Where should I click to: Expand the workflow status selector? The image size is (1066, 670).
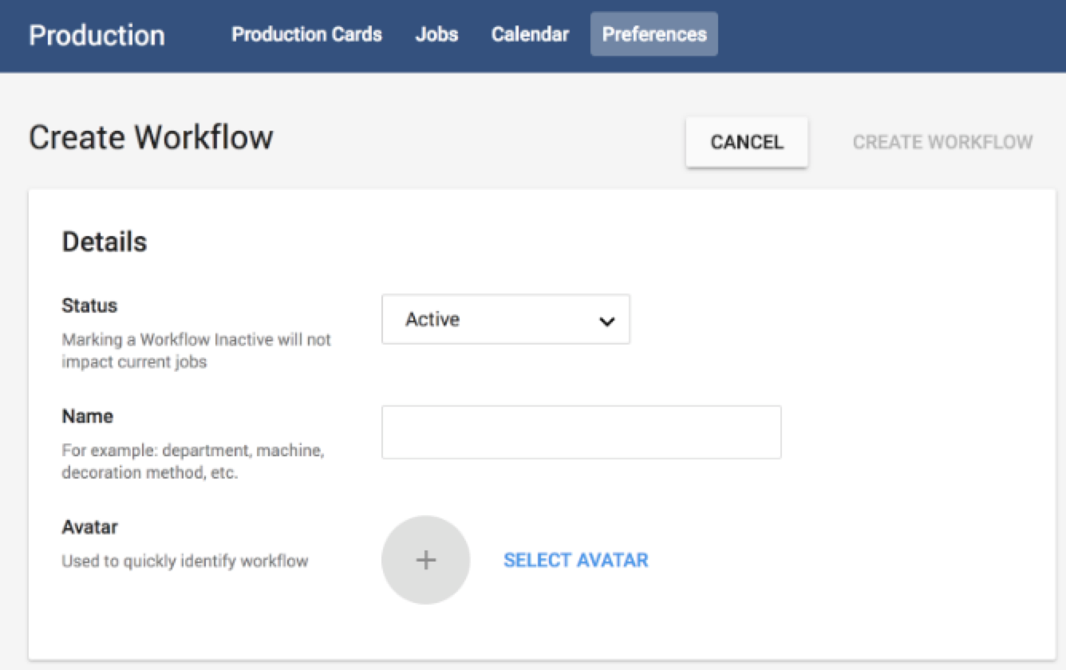point(506,319)
